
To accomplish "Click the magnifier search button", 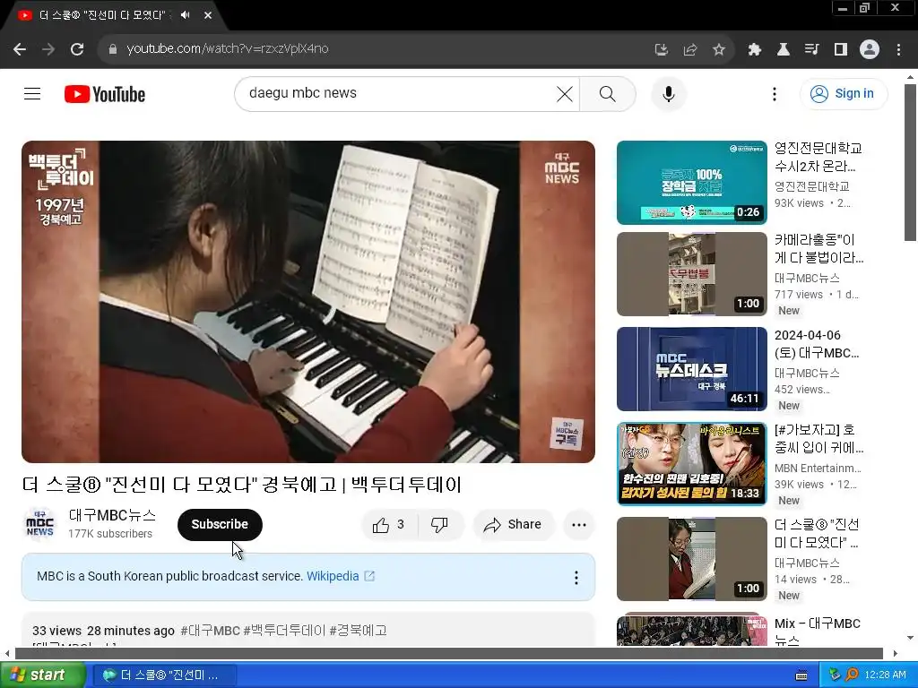I will [608, 93].
